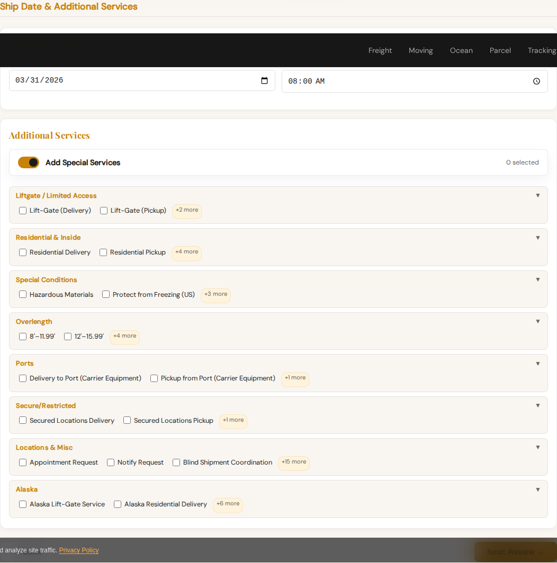Viewport: 557px width, 563px height.
Task: Click the clock icon in time field
Action: [x=536, y=81]
